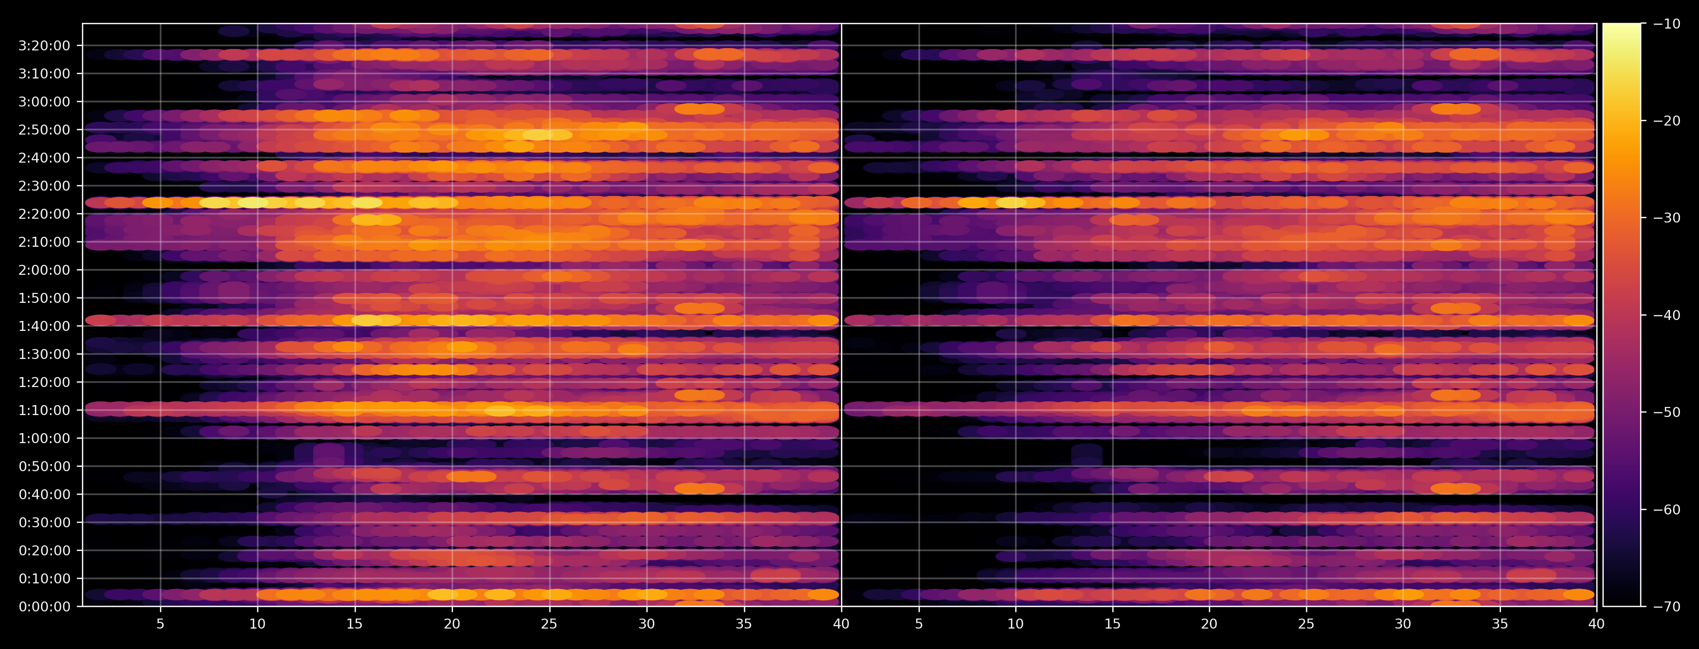The width and height of the screenshot is (1699, 649).
Task: Select the 0:00:00 y-axis tick label
Action: [x=44, y=607]
